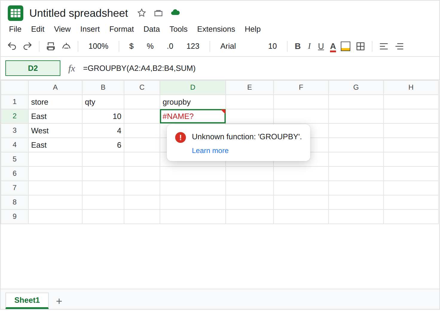The image size is (440, 312).
Task: Open the Help menu
Action: [253, 29]
